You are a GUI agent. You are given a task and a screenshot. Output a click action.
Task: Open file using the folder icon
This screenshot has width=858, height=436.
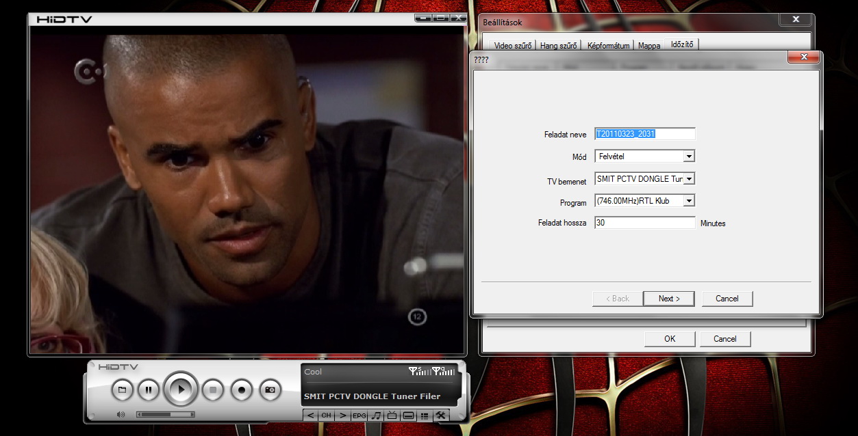(122, 390)
